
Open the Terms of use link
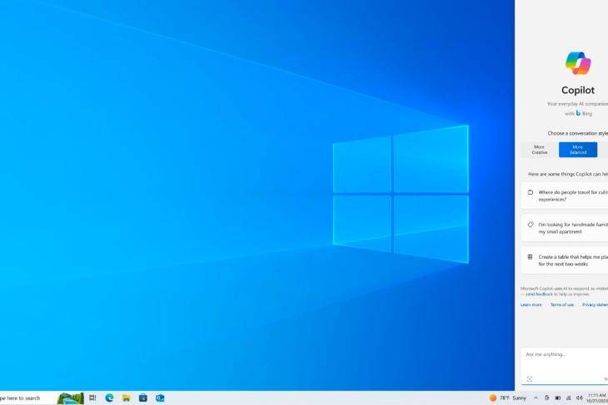[562, 304]
